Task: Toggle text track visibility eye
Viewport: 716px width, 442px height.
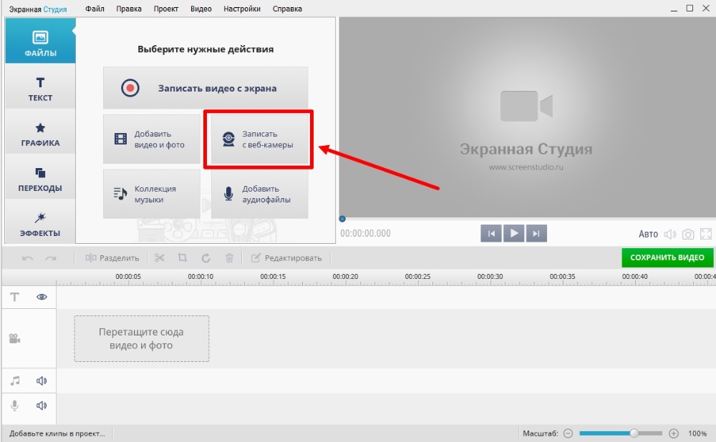Action: (42, 297)
